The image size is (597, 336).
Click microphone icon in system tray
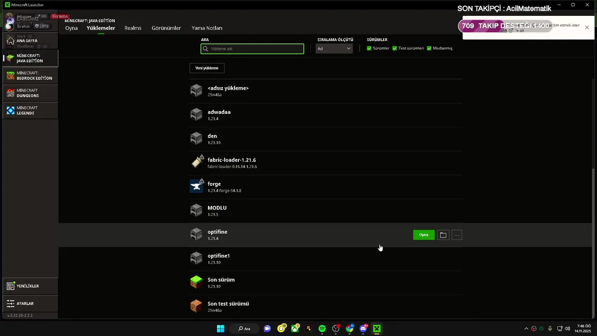tap(550, 329)
